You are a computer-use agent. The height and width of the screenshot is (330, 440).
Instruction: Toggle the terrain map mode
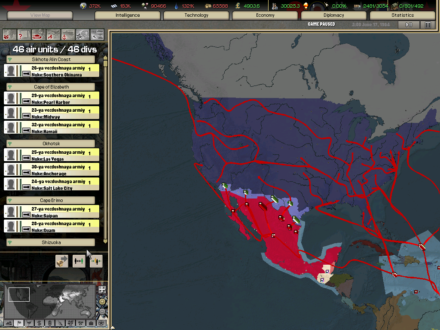9,323
